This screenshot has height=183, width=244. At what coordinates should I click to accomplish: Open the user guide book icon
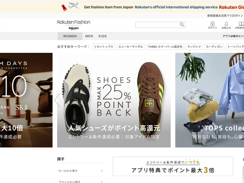click(240, 25)
